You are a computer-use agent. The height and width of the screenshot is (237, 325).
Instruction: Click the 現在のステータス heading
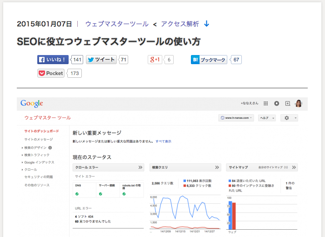tap(92, 157)
